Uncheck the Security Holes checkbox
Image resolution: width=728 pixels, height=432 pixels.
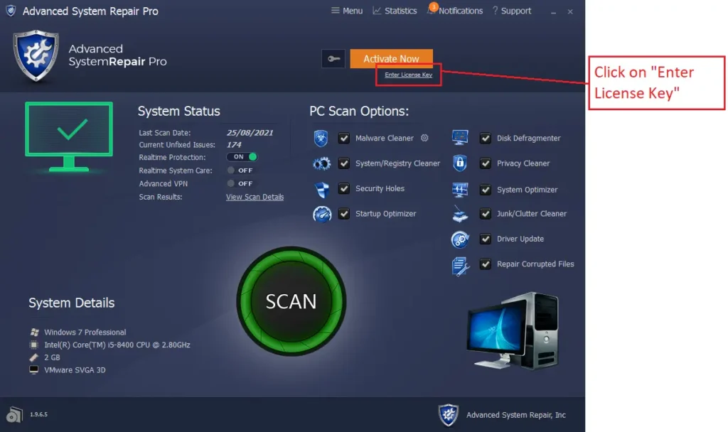point(344,188)
